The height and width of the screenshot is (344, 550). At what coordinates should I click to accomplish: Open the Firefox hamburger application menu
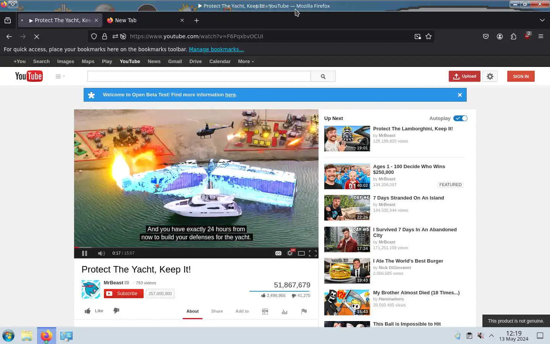point(541,36)
